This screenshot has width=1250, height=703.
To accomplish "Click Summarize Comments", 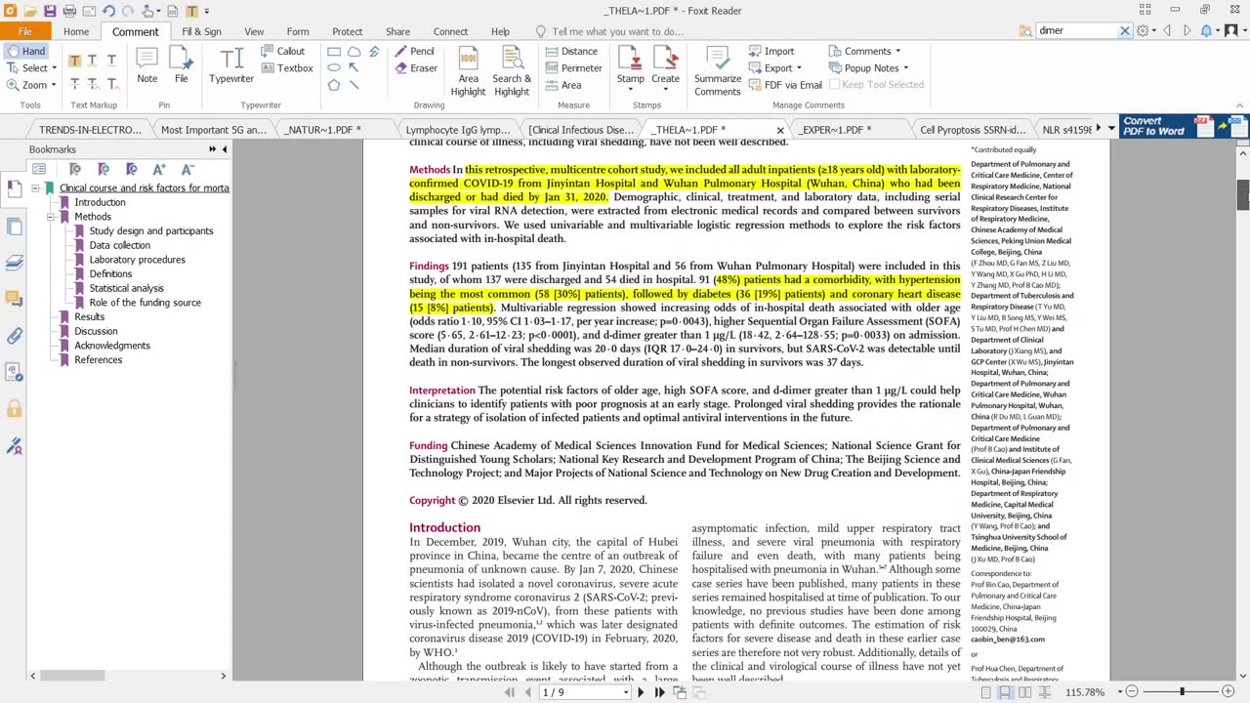I will 718,71.
